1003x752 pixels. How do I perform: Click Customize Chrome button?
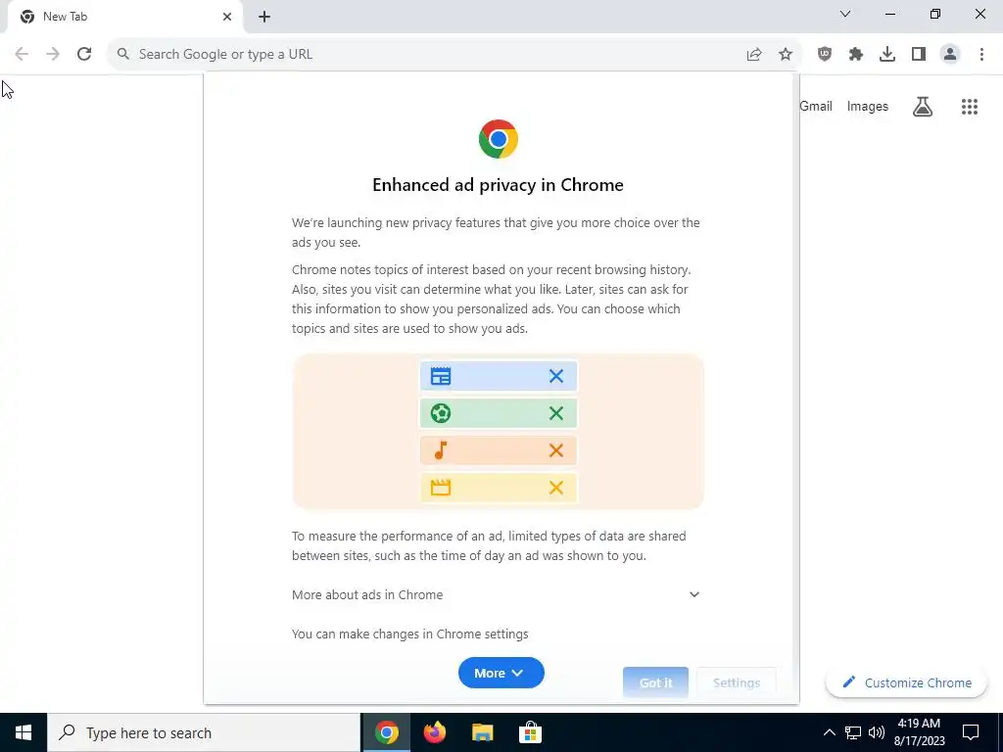tap(906, 682)
